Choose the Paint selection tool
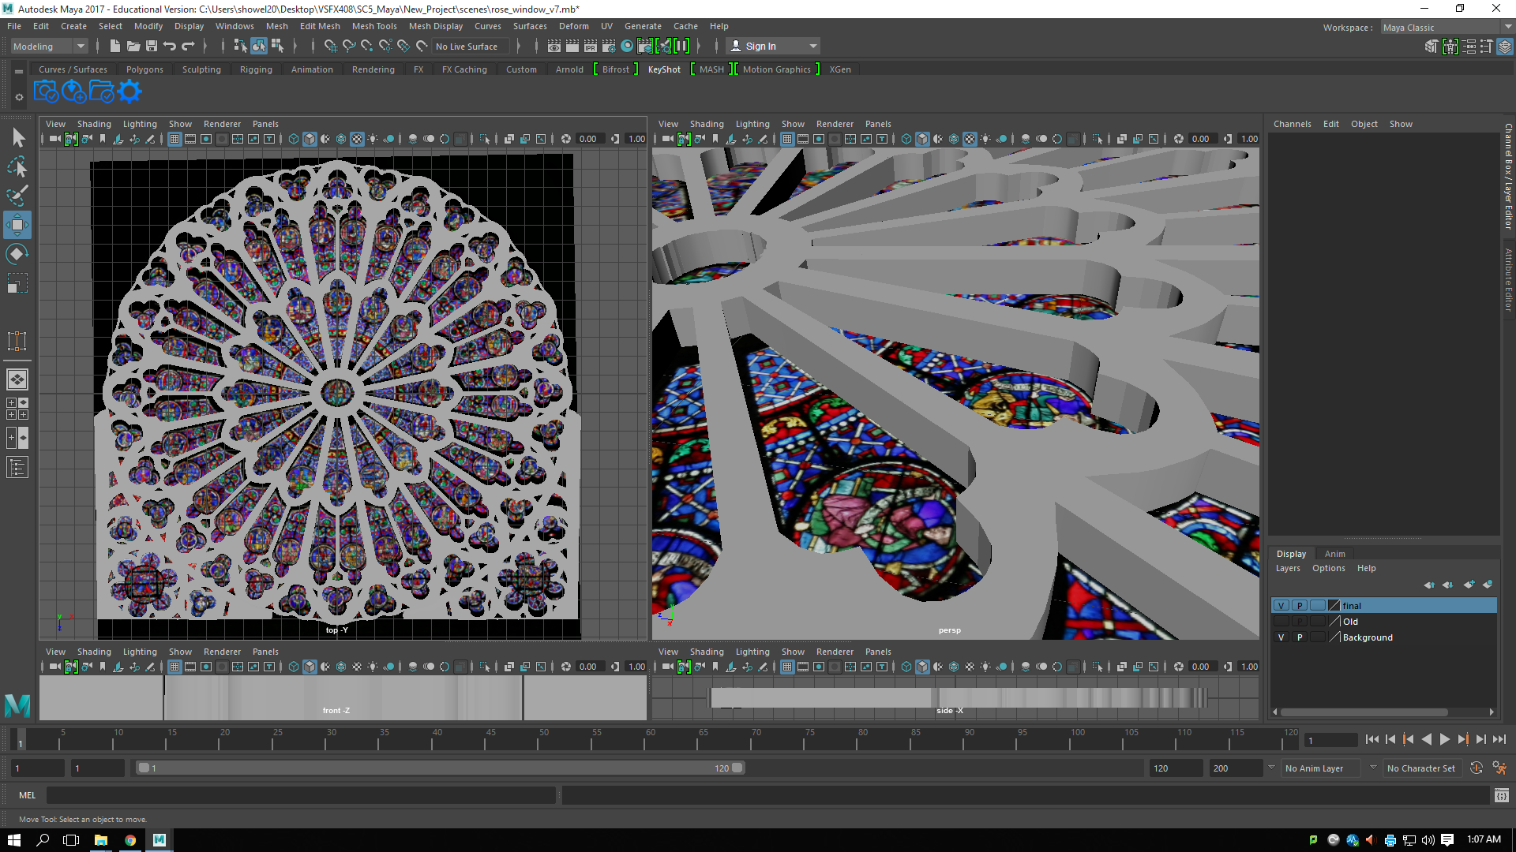Image resolution: width=1516 pixels, height=852 pixels. (x=17, y=196)
